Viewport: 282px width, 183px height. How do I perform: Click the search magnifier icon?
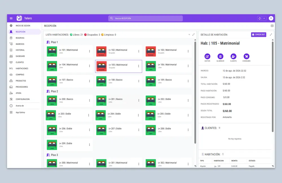tap(111, 18)
